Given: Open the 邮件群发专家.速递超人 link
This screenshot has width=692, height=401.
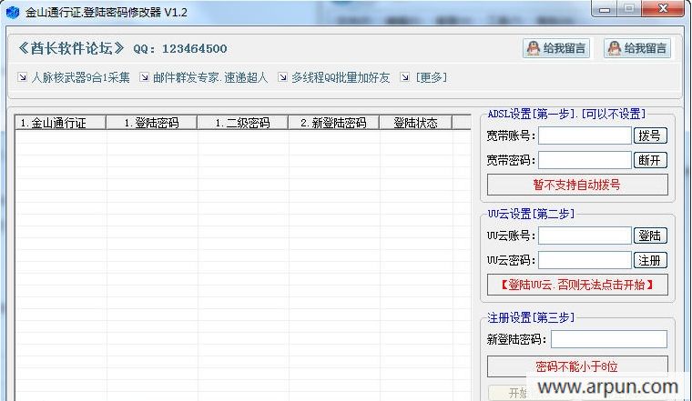Looking at the screenshot, I should [210, 77].
